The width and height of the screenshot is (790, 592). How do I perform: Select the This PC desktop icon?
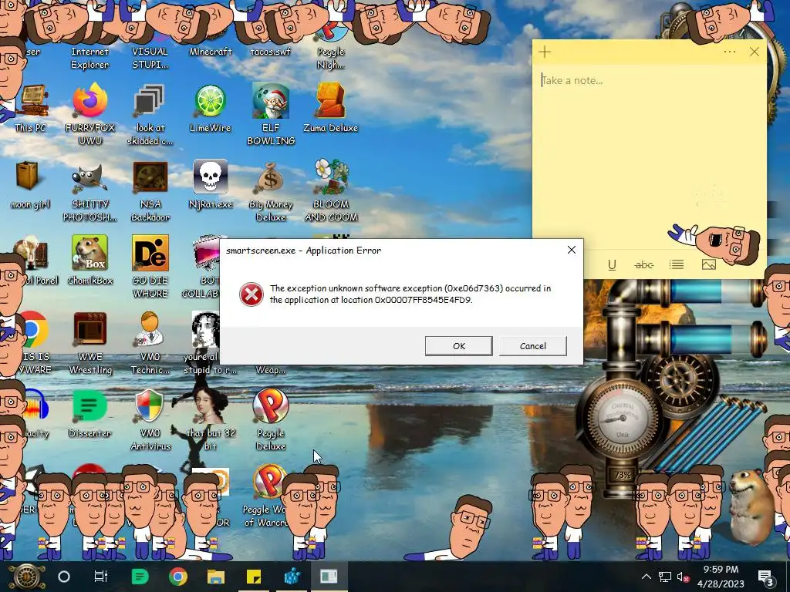point(31,108)
